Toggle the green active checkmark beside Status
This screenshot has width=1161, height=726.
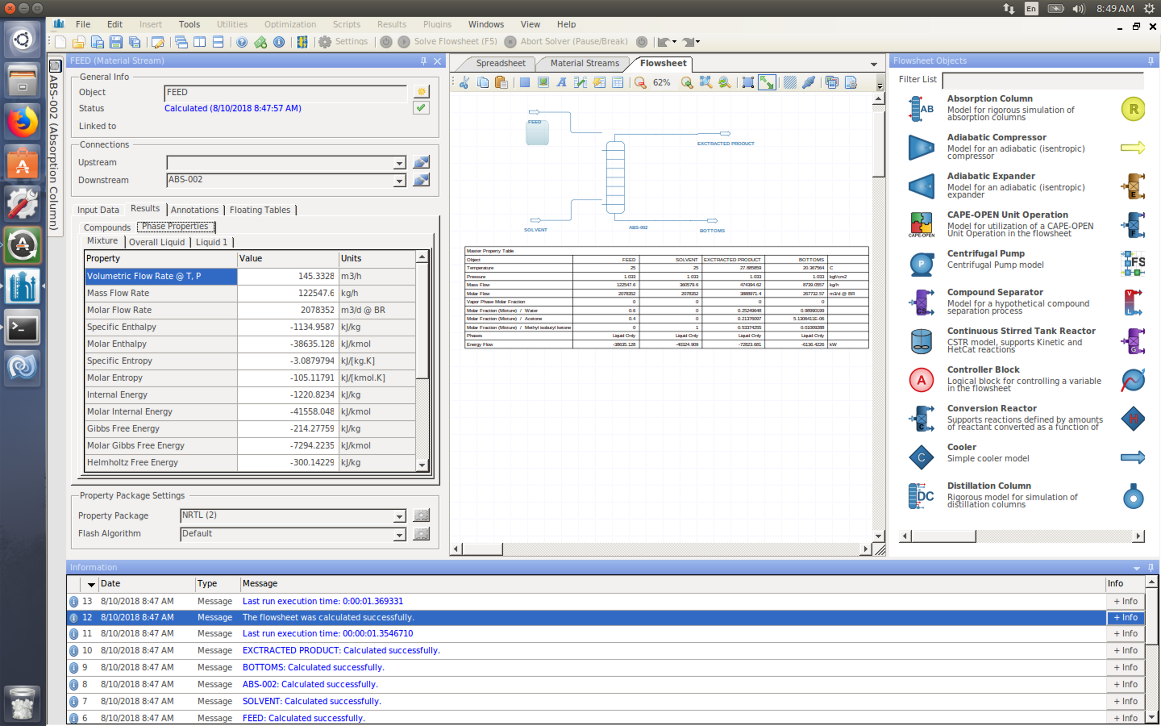pos(421,108)
